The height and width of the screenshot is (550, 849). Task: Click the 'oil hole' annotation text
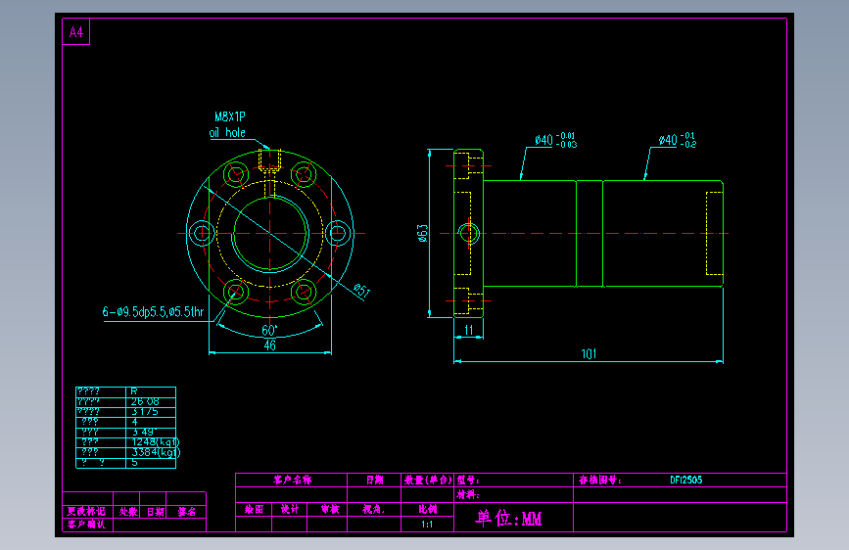pyautogui.click(x=227, y=133)
